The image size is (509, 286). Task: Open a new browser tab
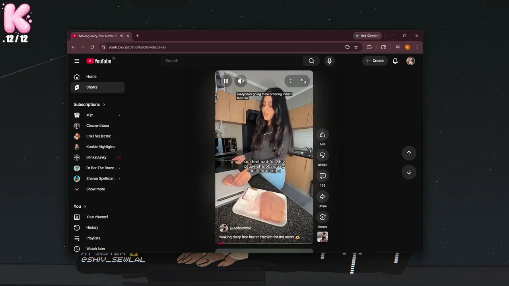pyautogui.click(x=137, y=36)
